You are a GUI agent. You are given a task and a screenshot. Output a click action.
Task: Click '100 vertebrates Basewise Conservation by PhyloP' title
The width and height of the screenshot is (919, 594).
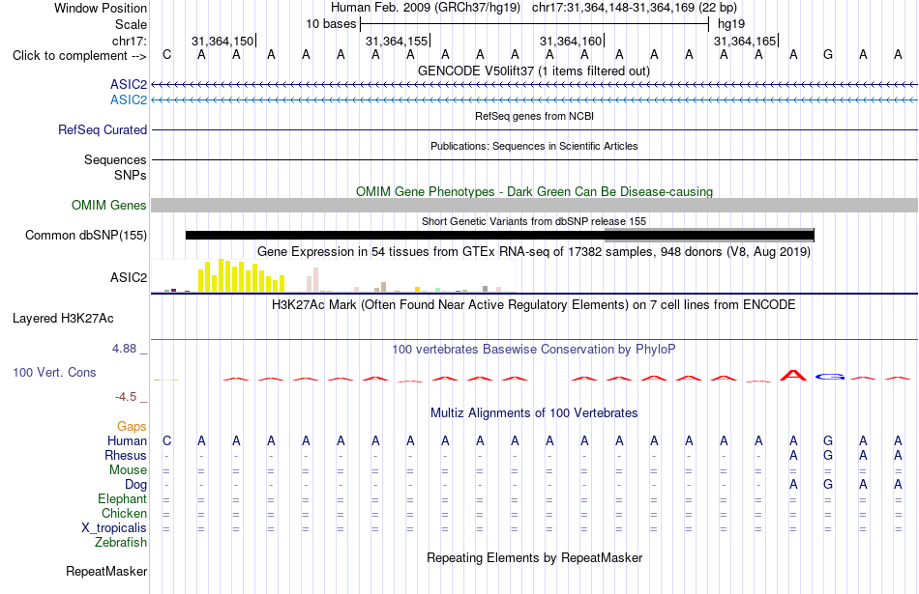coord(533,350)
